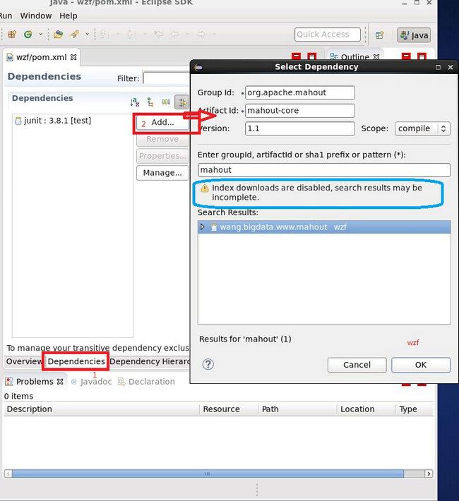The height and width of the screenshot is (501, 459).
Task: Click the horizontal scrollbar thumb in Problems view
Action: click(208, 473)
